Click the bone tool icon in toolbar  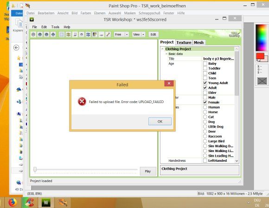pyautogui.click(x=108, y=34)
